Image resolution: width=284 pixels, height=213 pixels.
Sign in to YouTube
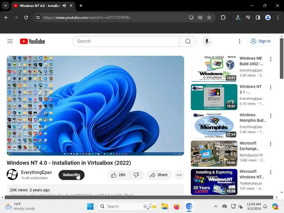(261, 41)
